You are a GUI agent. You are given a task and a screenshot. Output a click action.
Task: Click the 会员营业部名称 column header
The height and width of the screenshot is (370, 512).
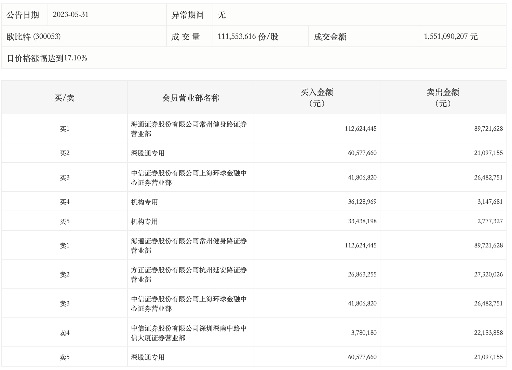pos(190,98)
